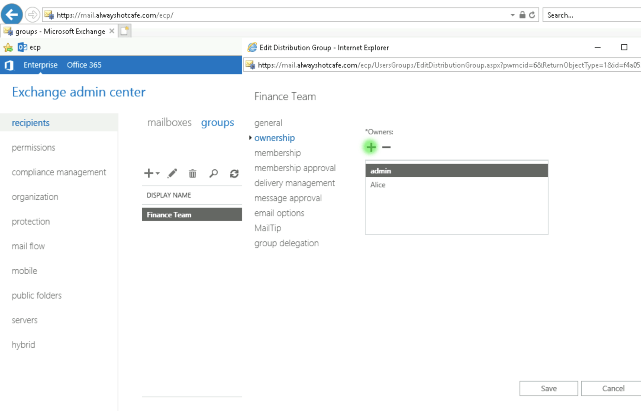
Task: Click the new group plus icon
Action: pyautogui.click(x=148, y=173)
